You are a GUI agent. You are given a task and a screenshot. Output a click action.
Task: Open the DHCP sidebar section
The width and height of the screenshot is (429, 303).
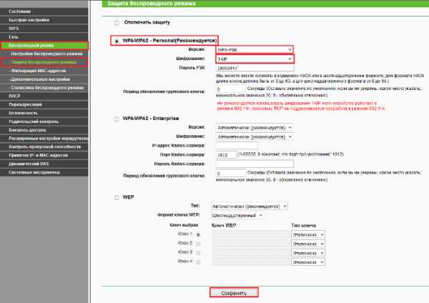[x=15, y=95]
